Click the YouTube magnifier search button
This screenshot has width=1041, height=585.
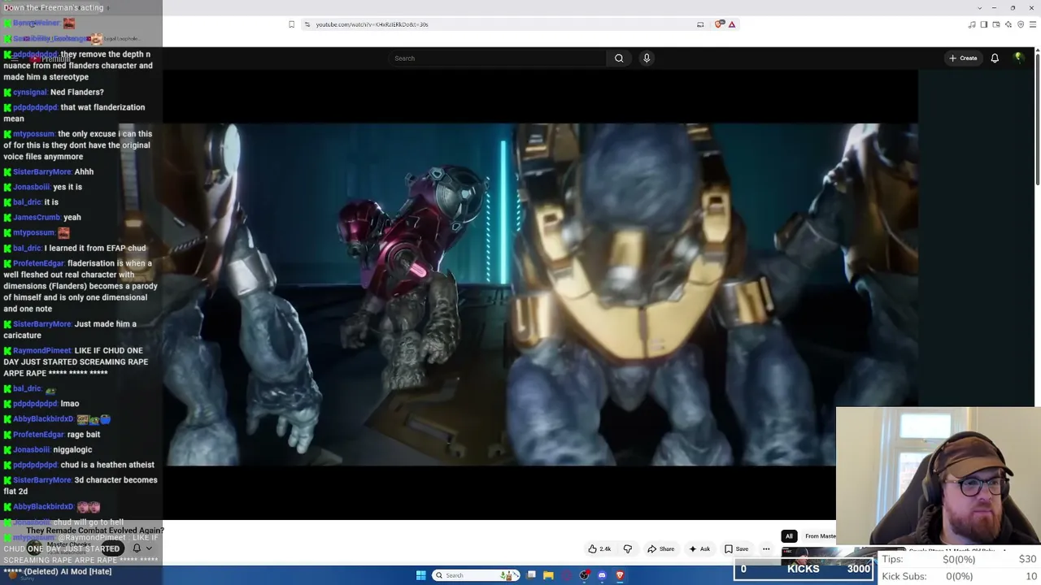619,58
